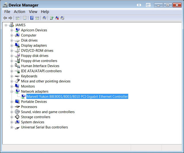Click the Help toolbar icon with question mark

tap(32, 18)
